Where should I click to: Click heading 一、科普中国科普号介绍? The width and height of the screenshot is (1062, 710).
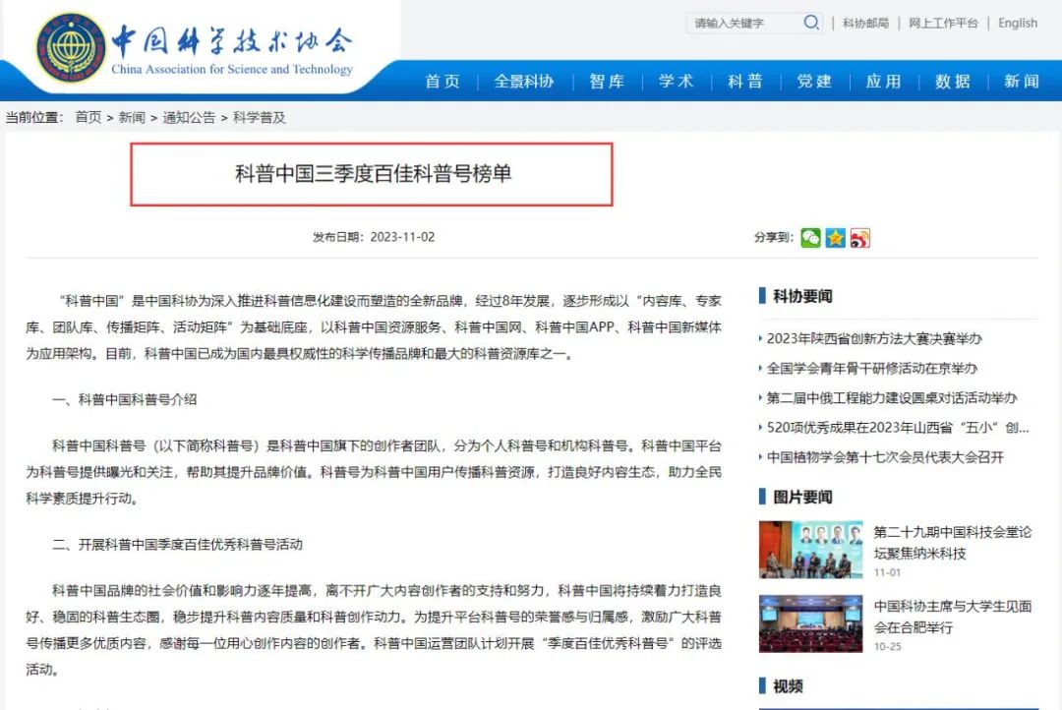(125, 399)
